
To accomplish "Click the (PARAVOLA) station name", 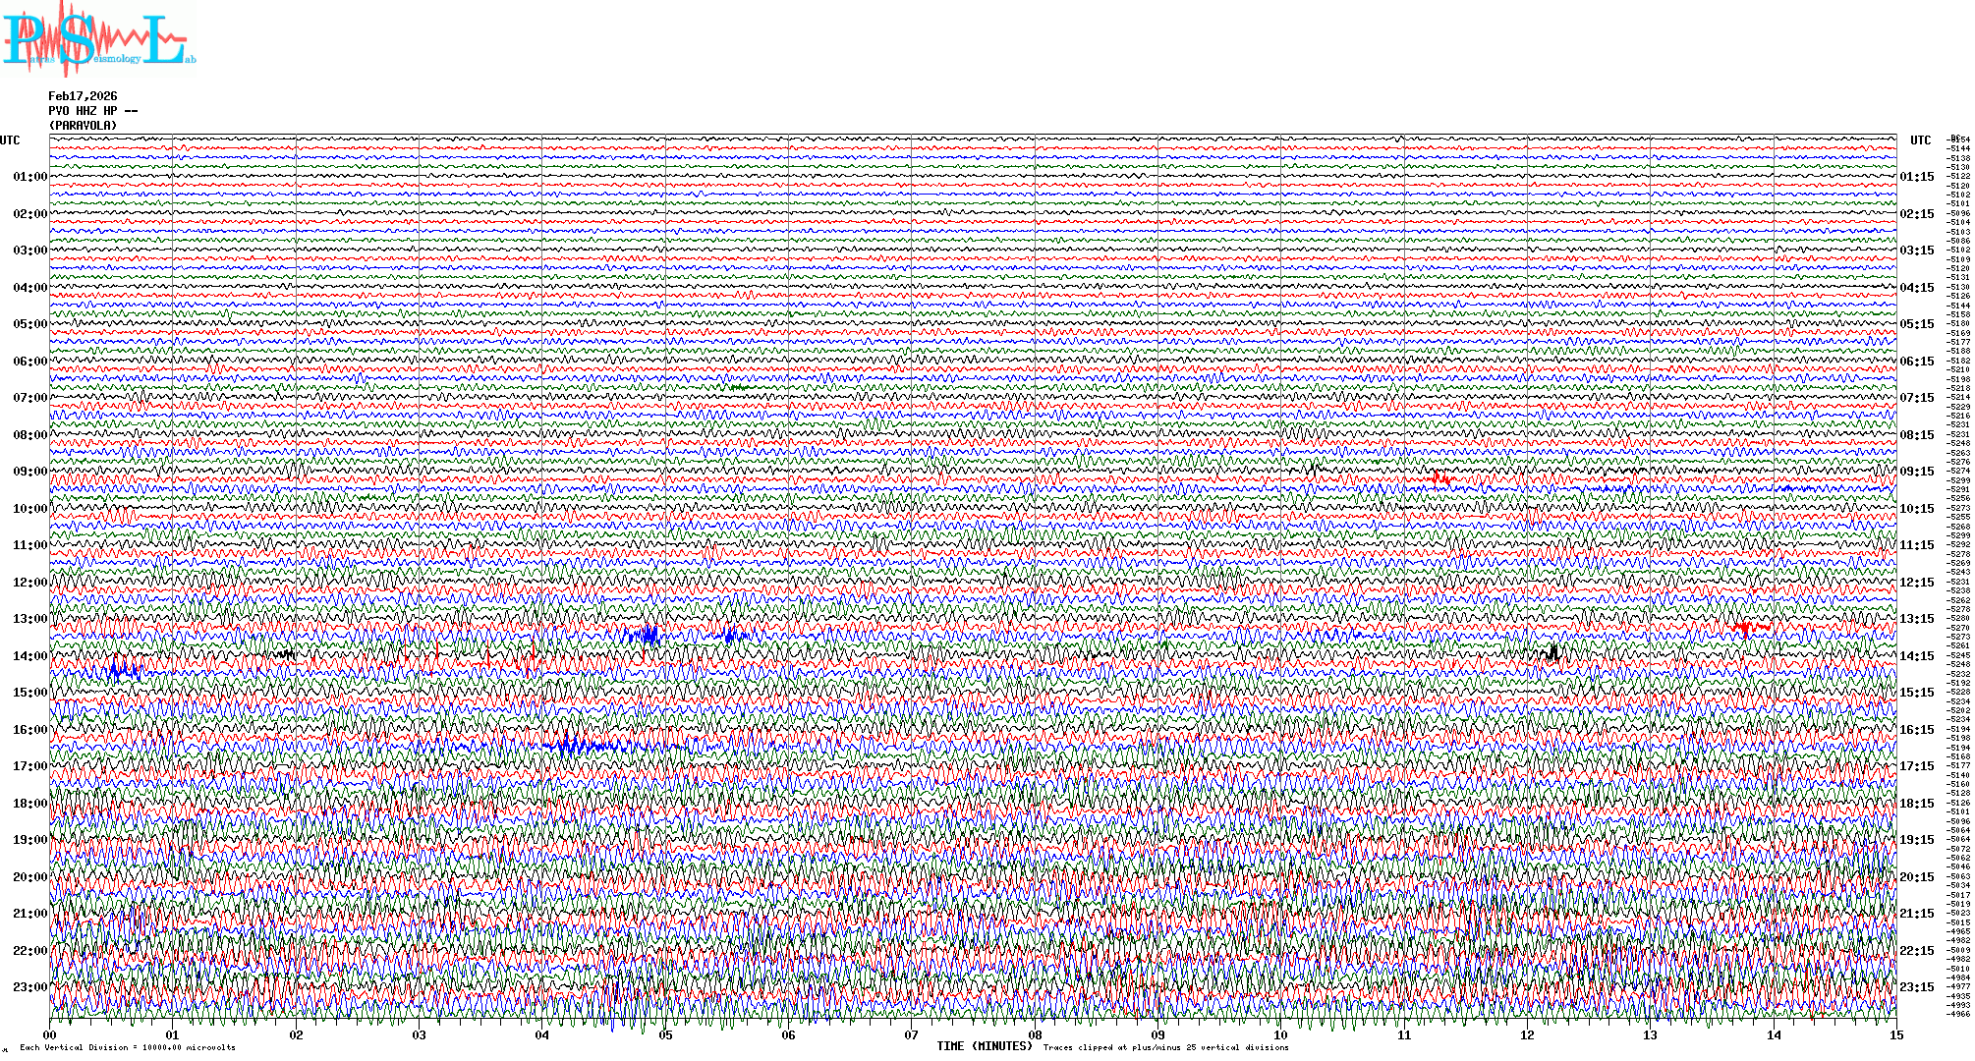I will point(83,126).
